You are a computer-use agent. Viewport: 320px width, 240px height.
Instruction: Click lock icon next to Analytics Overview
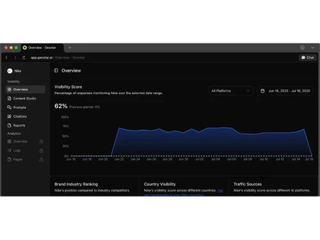(x=42, y=141)
